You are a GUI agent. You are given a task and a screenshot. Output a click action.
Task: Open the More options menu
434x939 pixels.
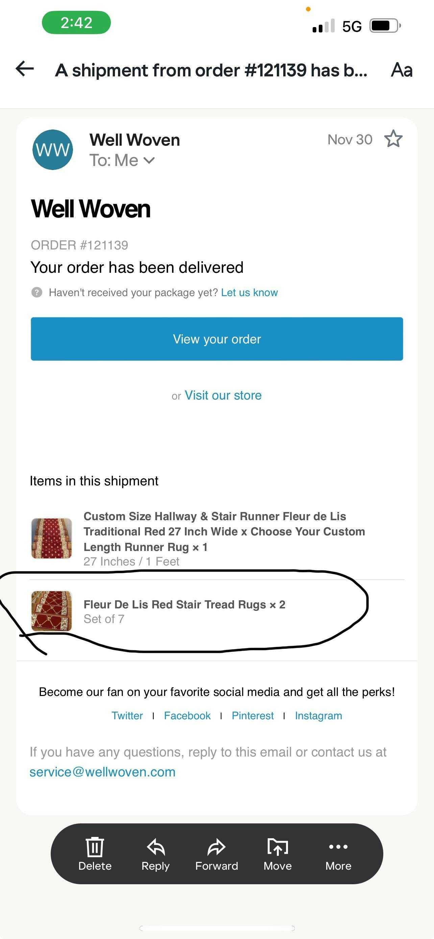click(x=338, y=854)
